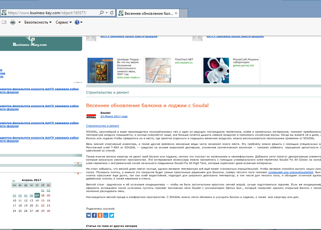Image resolution: width=321 pixels, height=230 pixels.
Task: Select calendar date 04
Action: click(x=20, y=195)
